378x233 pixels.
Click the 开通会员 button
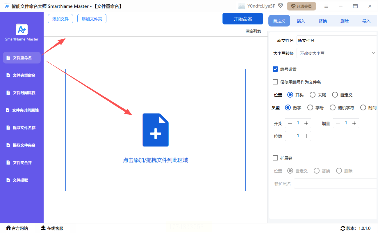click(x=301, y=6)
